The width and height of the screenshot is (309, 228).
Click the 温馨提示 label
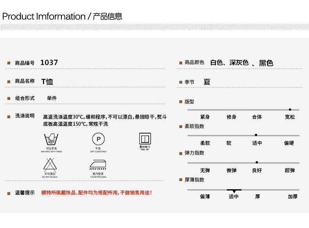(25, 192)
